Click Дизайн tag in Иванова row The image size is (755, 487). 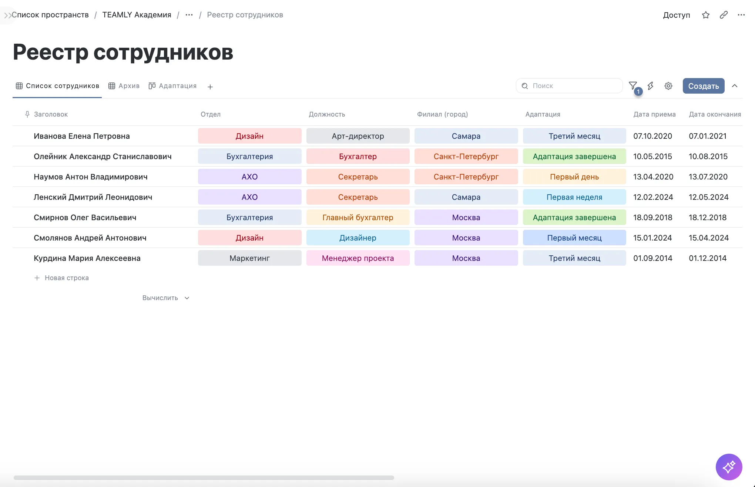[x=250, y=136]
